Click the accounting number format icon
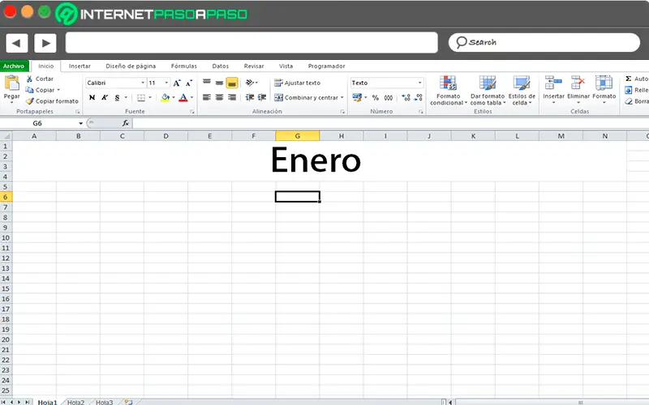Image resolution: width=649 pixels, height=405 pixels. coord(357,97)
